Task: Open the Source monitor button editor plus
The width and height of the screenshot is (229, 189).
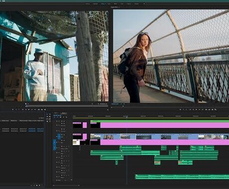Action: (108, 109)
